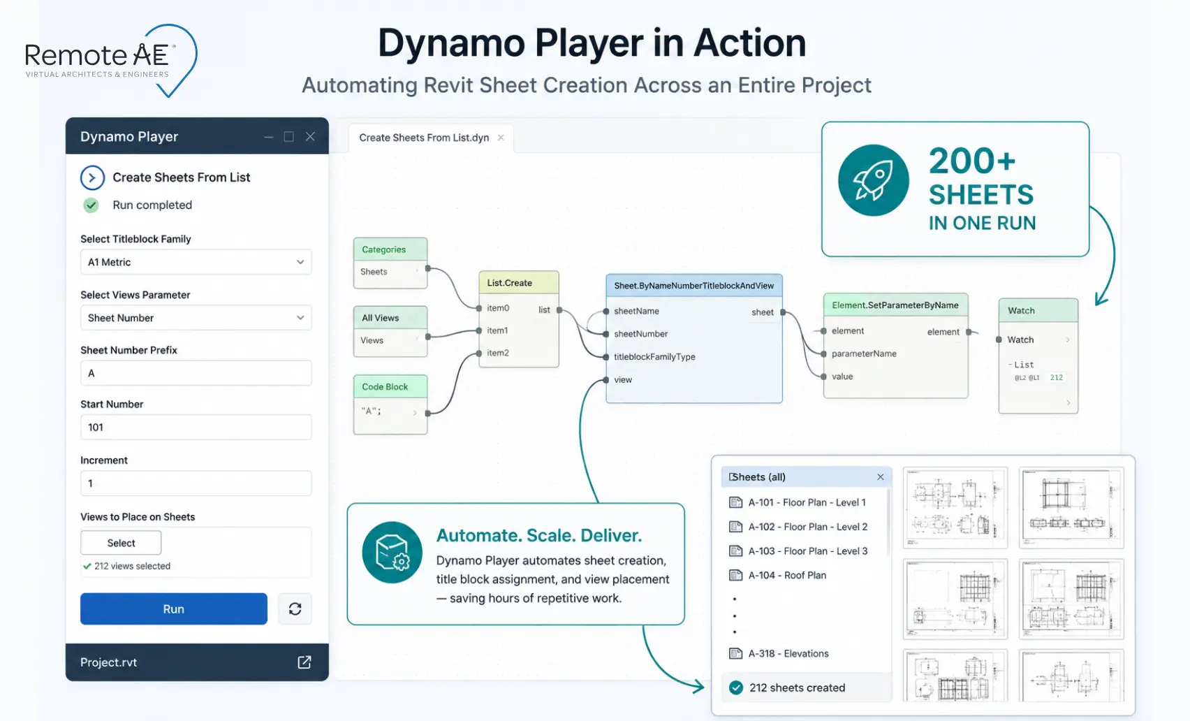Click the refresh icon next to Run
Viewport: 1190px width, 721px height.
coord(295,609)
